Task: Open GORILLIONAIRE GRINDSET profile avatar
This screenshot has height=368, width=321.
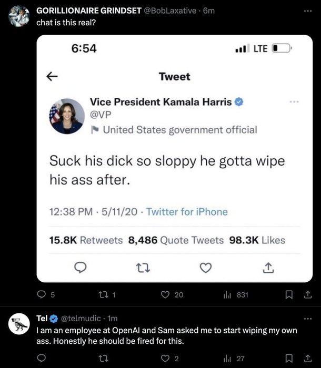Action: tap(19, 16)
